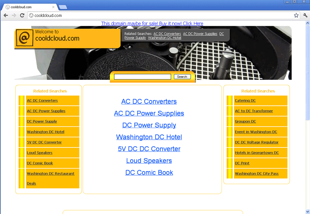Click the orange @ logo icon
Screen dimensions: 310x214
pyautogui.click(x=24, y=38)
